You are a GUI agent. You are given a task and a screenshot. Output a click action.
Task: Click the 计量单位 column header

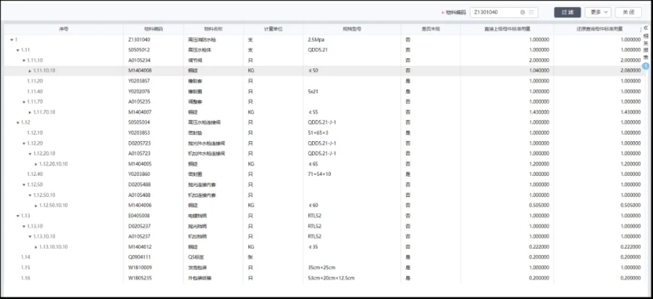tap(273, 30)
